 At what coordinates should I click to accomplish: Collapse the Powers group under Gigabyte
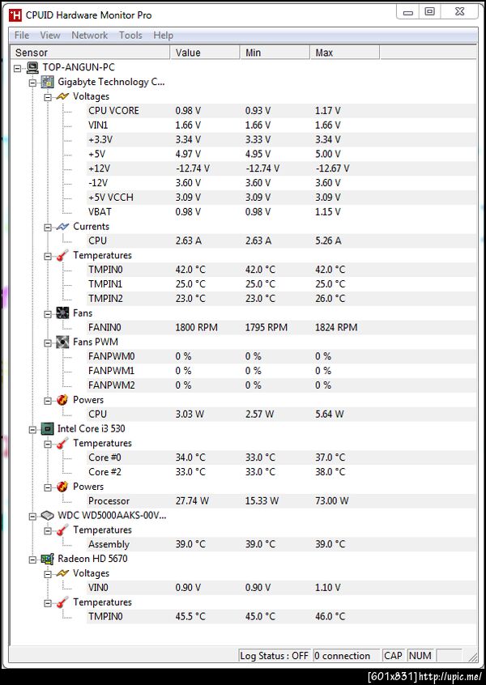[x=48, y=401]
